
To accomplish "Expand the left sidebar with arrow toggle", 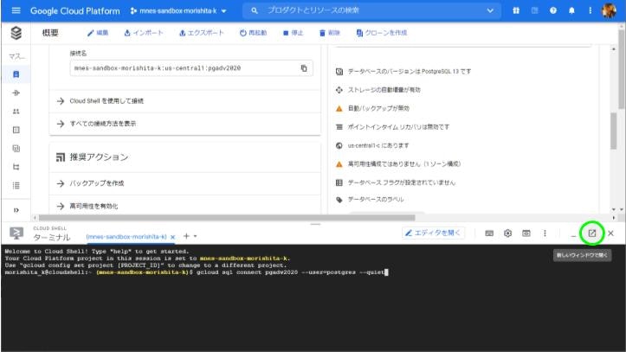I will tap(16, 210).
